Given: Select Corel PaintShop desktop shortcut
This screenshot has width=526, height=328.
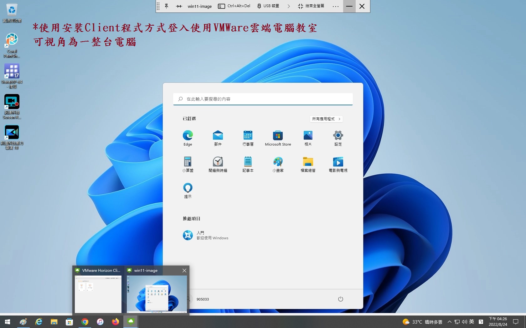Looking at the screenshot, I should 12,45.
